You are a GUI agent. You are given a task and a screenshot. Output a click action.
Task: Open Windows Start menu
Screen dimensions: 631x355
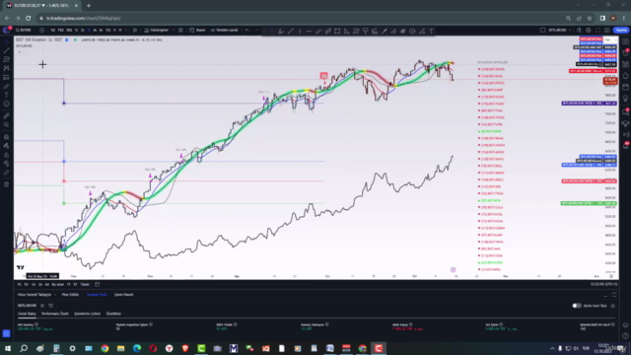click(8, 348)
